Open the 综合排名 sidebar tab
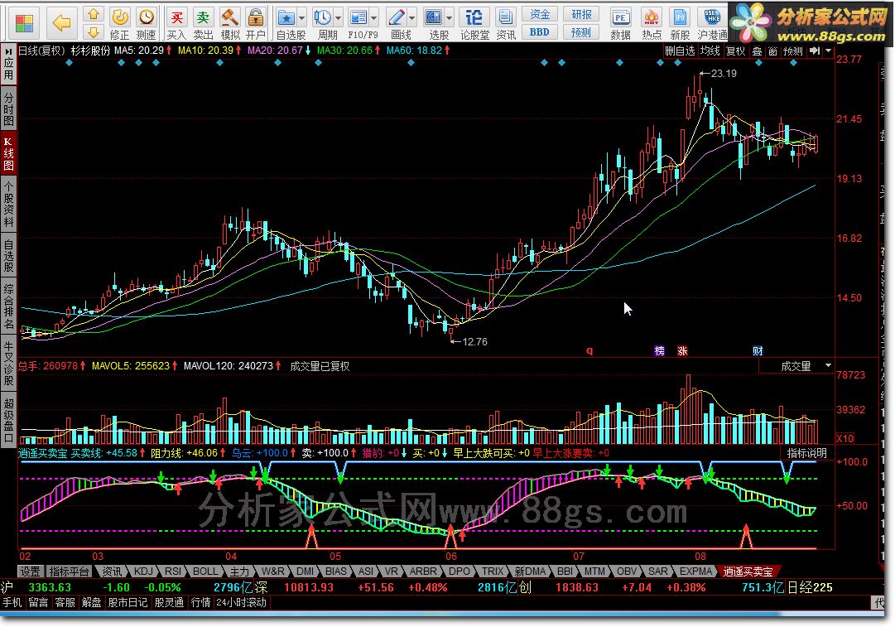 [8, 306]
